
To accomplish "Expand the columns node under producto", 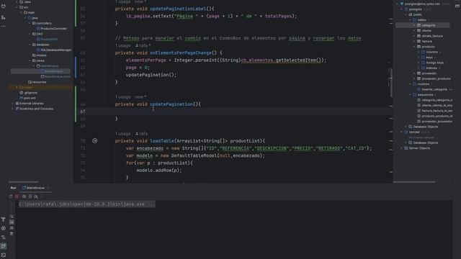I will point(419,52).
